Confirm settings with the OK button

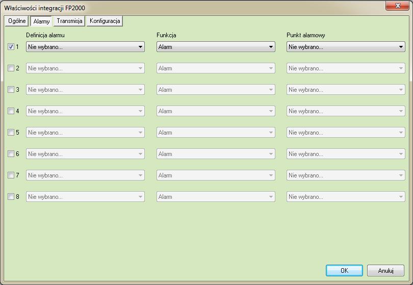[344, 271]
